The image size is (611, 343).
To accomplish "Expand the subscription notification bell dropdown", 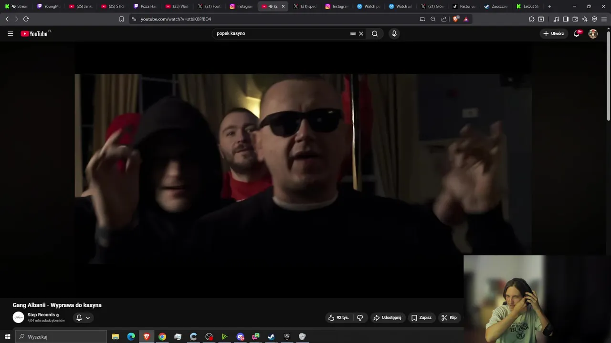I will pos(83,318).
